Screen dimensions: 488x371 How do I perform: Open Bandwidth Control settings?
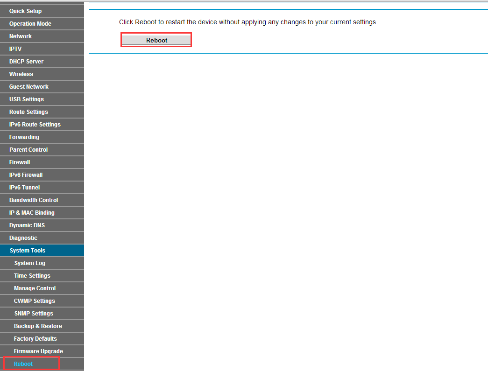(42, 200)
